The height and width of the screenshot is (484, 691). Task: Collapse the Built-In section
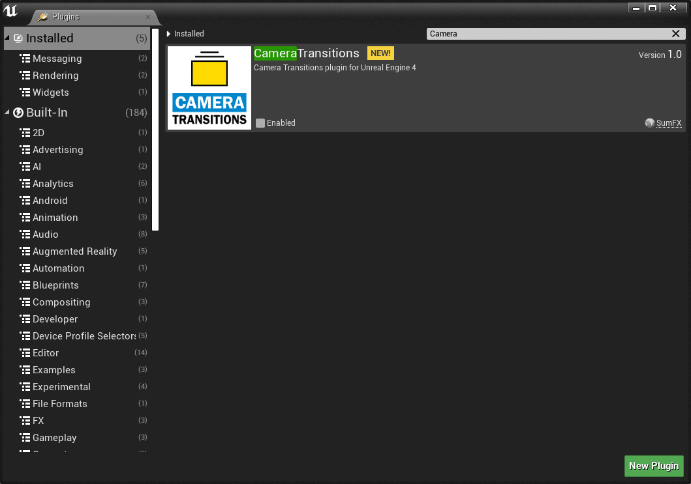coord(6,112)
